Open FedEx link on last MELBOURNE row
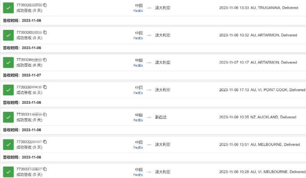 coord(138,175)
